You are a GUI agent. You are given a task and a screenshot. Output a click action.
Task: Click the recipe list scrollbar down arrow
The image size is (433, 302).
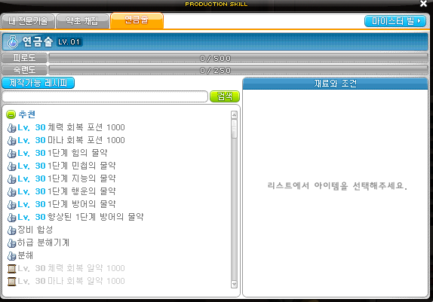(234, 284)
